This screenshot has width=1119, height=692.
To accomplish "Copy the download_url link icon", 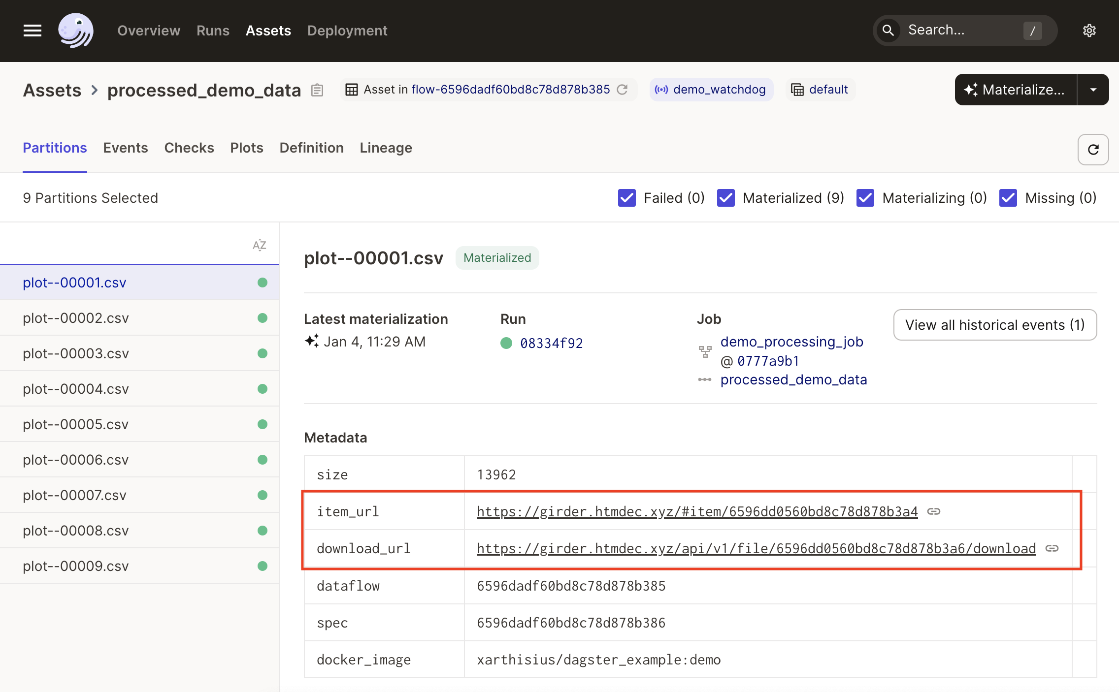I will (1052, 548).
